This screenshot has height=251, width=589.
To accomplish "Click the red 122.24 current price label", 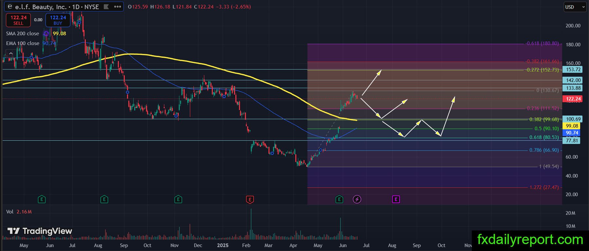I will (572, 99).
